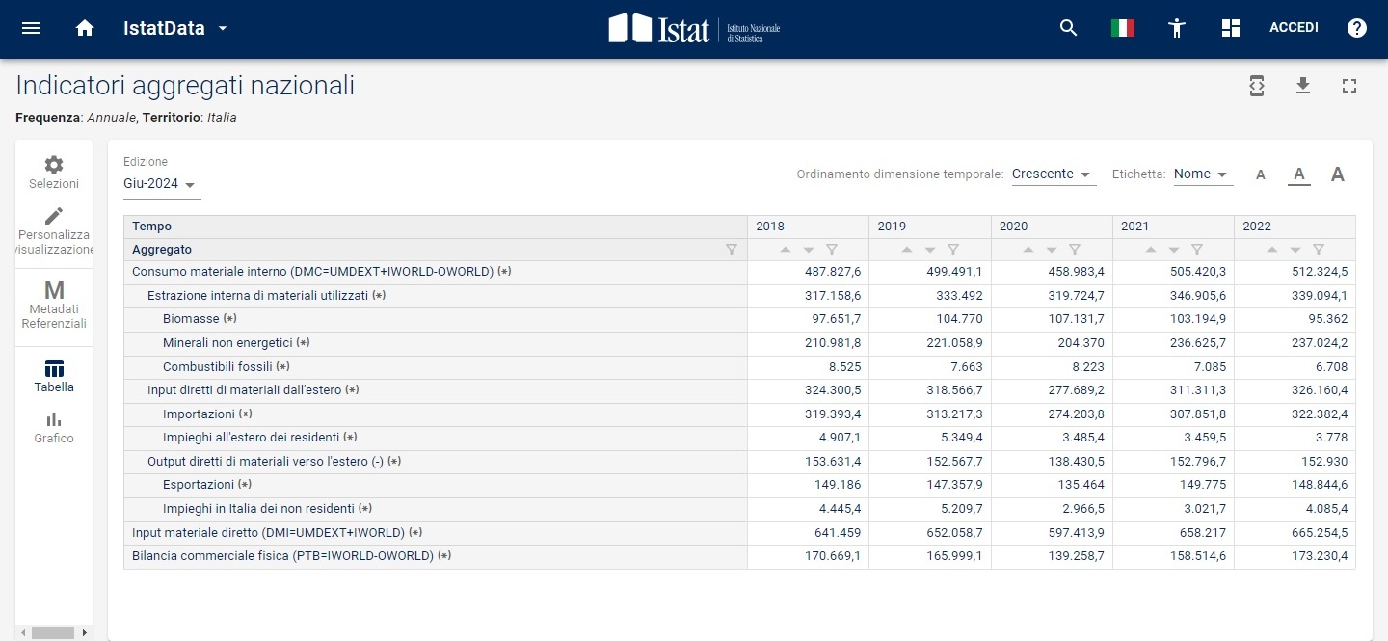Change language via Italian flag
Viewport: 1388px width, 641px height.
click(1122, 28)
